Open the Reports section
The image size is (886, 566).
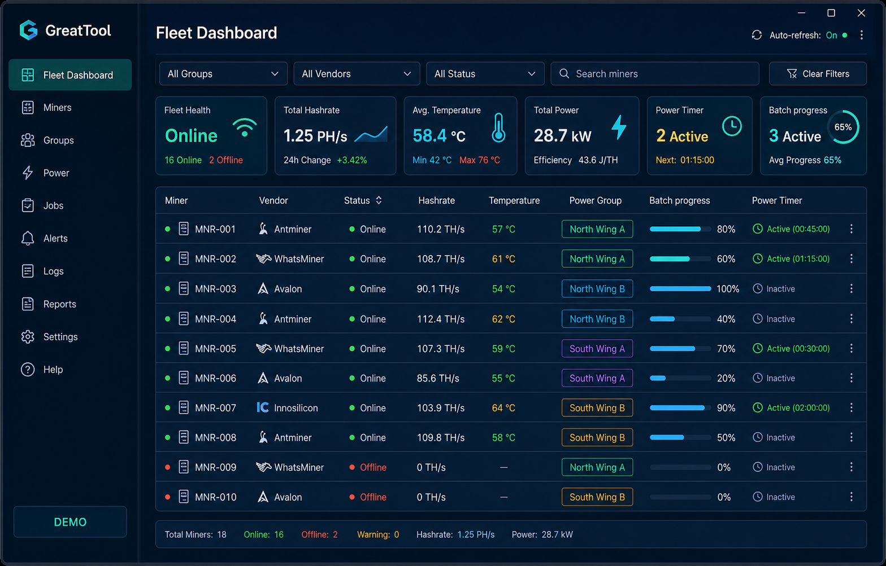(x=59, y=304)
